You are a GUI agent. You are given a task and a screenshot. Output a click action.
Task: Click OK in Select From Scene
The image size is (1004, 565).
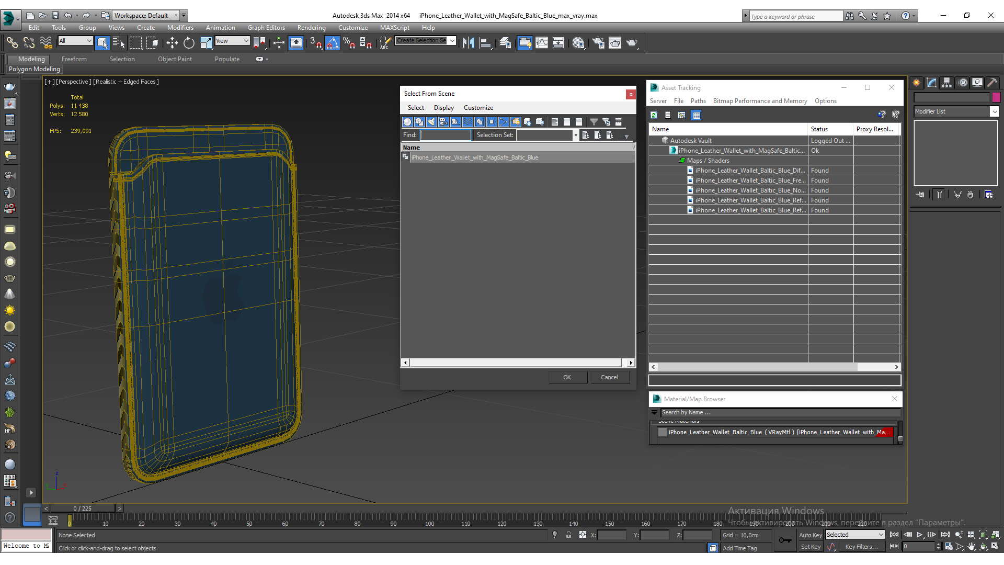coord(567,377)
